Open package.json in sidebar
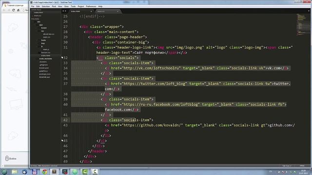 [45, 74]
